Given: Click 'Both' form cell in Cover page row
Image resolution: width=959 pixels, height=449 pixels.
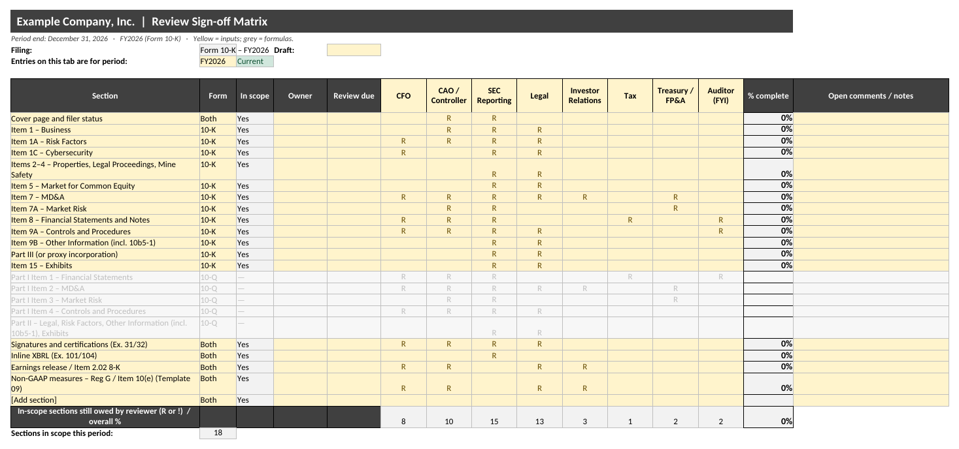Looking at the screenshot, I should coord(218,119).
